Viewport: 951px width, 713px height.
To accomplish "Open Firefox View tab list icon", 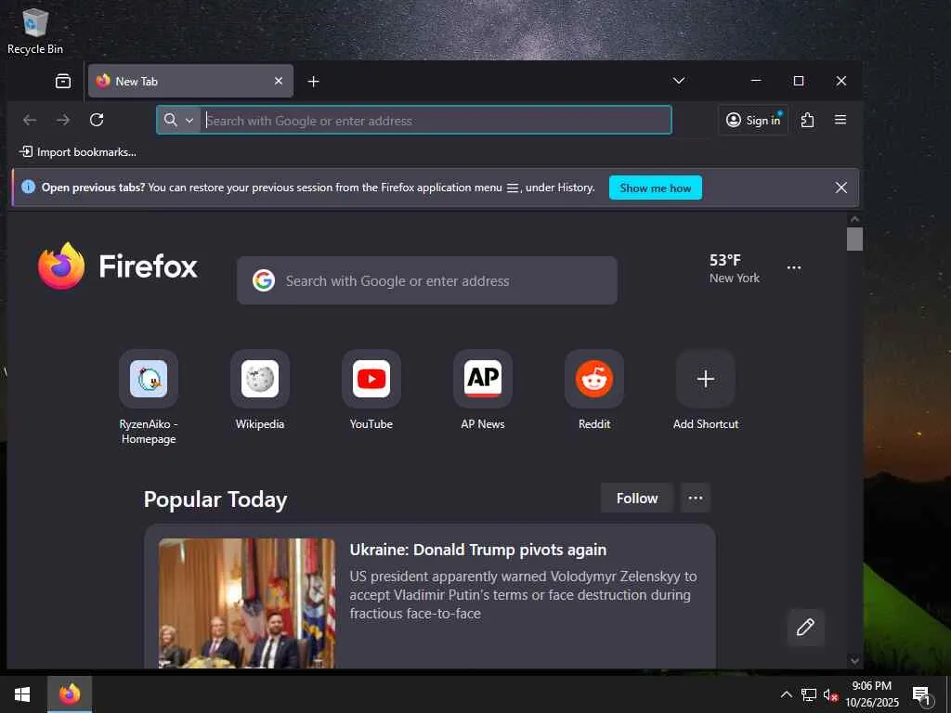I will coord(63,82).
